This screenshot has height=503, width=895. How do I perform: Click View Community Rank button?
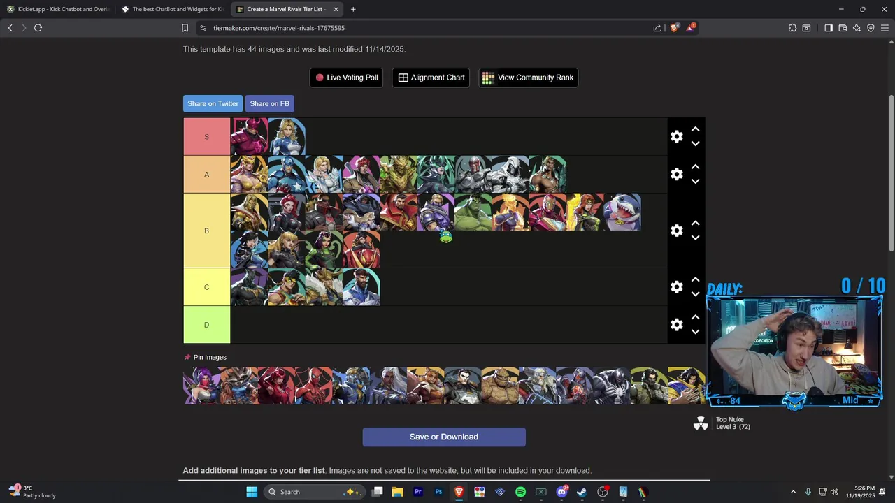[528, 78]
